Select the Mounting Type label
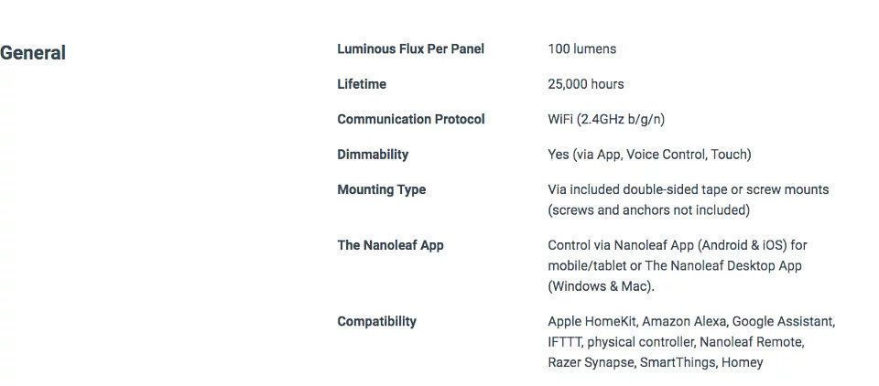Image resolution: width=879 pixels, height=386 pixels. coord(381,190)
